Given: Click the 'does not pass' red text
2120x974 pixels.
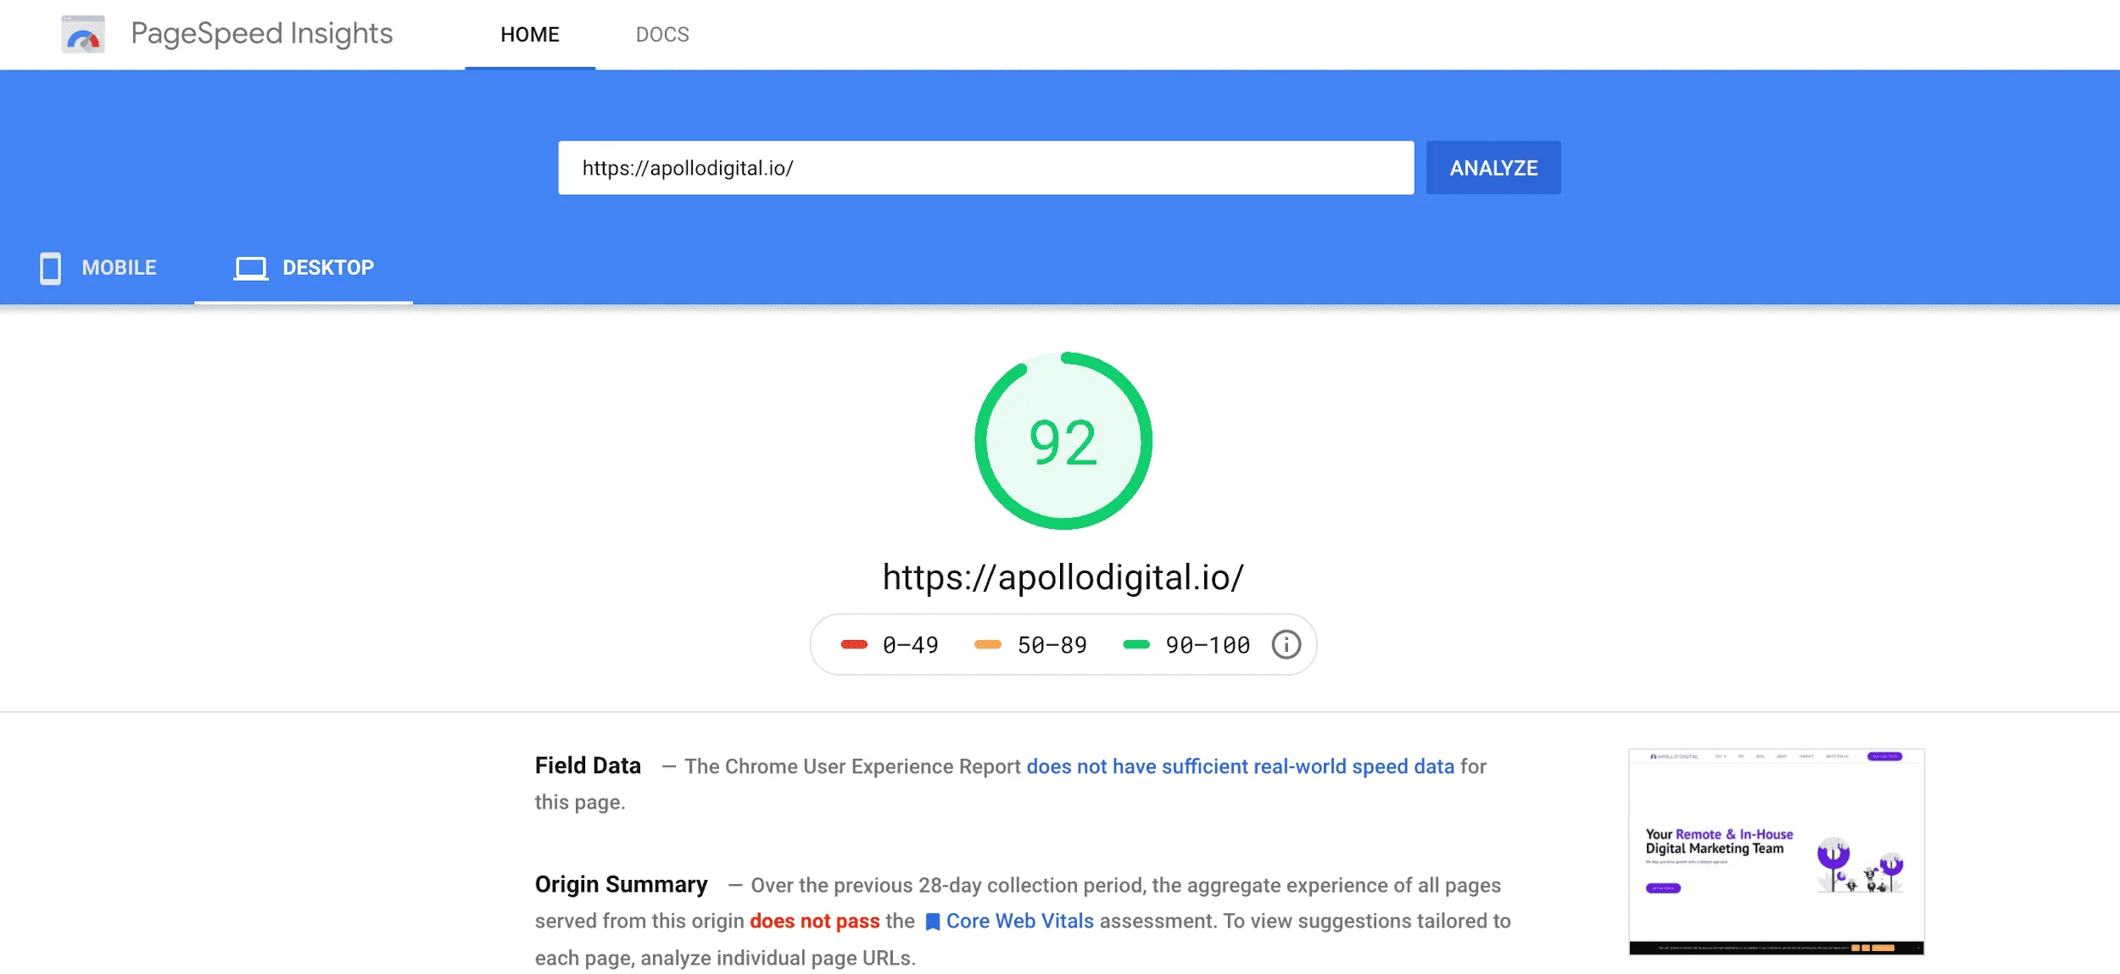Looking at the screenshot, I should click(x=815, y=921).
